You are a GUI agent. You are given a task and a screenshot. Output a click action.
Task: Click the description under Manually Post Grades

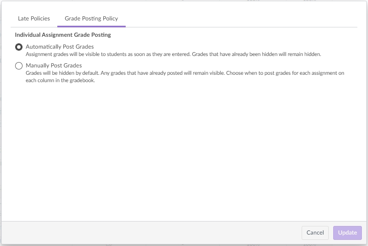click(185, 76)
